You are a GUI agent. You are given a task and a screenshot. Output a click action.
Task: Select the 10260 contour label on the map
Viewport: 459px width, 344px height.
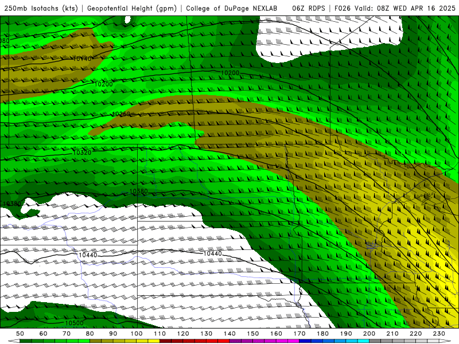tap(121, 114)
